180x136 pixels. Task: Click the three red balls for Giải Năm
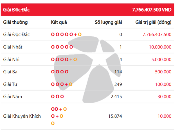[57, 97]
